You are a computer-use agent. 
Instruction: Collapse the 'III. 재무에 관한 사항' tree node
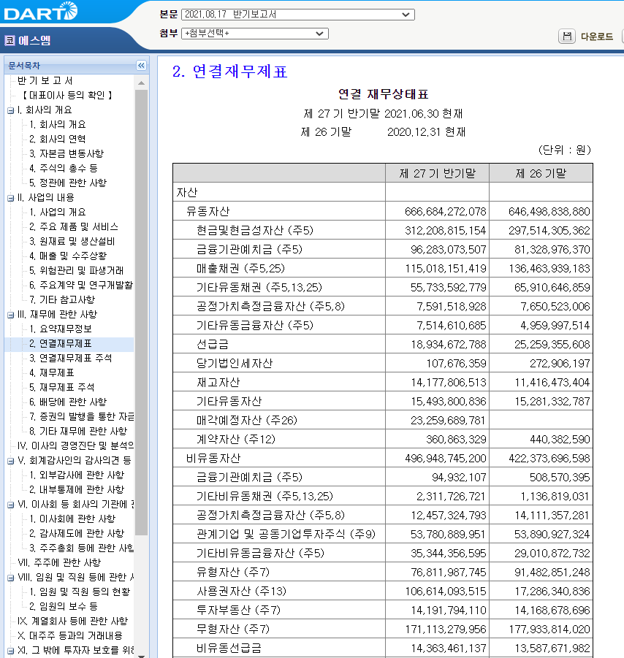[x=10, y=315]
